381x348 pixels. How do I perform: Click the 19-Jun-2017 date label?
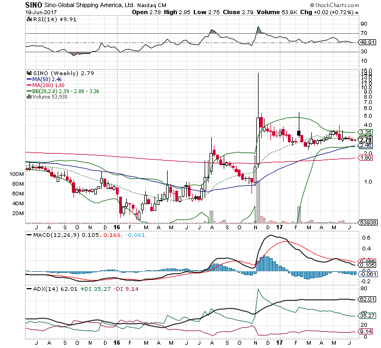click(x=41, y=12)
